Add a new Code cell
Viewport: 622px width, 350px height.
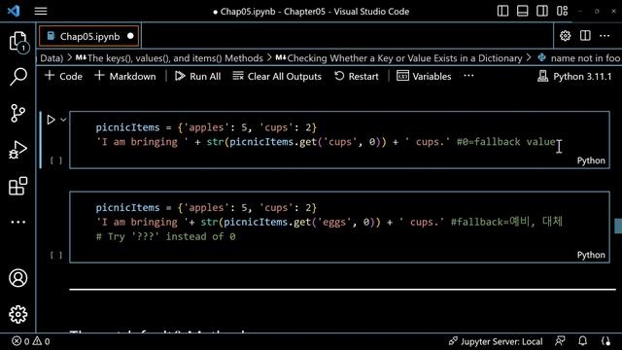click(x=63, y=76)
